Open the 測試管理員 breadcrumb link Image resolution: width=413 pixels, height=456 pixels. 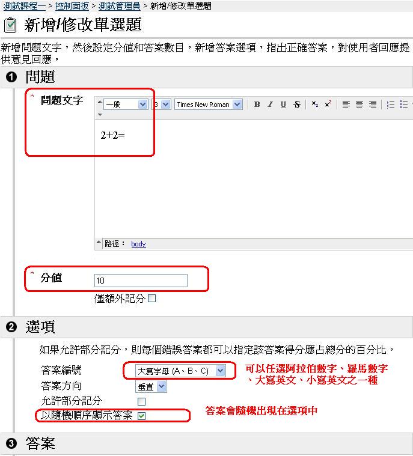point(119,5)
